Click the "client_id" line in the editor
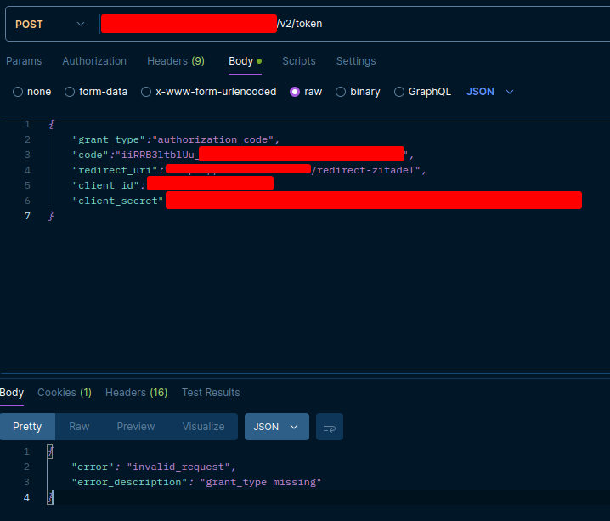 tap(172, 185)
